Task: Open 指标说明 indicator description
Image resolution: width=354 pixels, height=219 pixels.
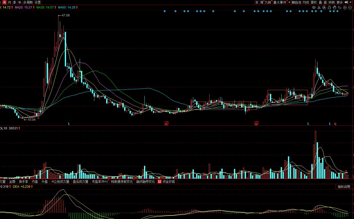Action: pyautogui.click(x=344, y=187)
